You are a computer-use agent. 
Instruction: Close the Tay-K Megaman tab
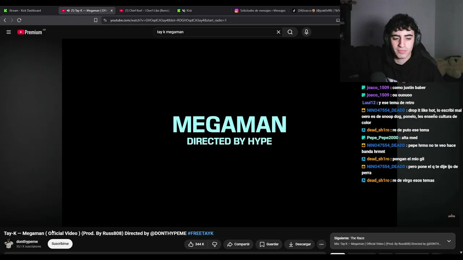111,10
